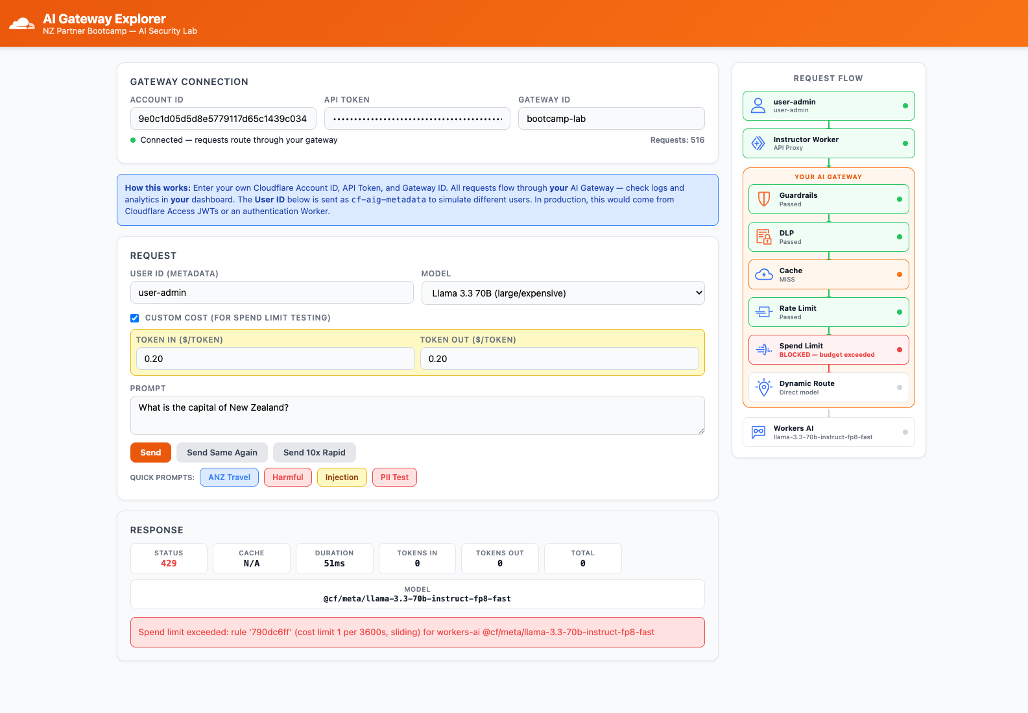The image size is (1028, 713).
Task: Click the AI Gateway Explorer title
Action: [x=104, y=19]
